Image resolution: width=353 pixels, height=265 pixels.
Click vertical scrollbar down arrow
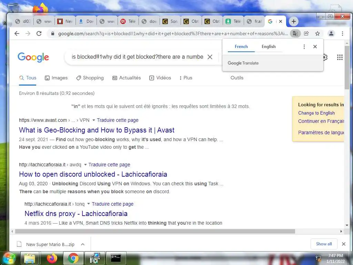point(347,225)
